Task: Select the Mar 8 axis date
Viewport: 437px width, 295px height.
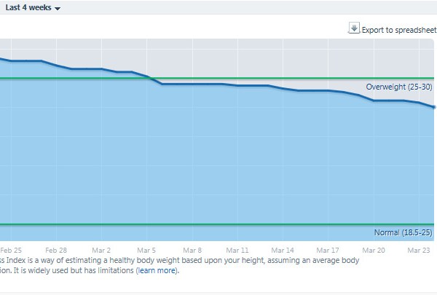Action: coord(192,248)
